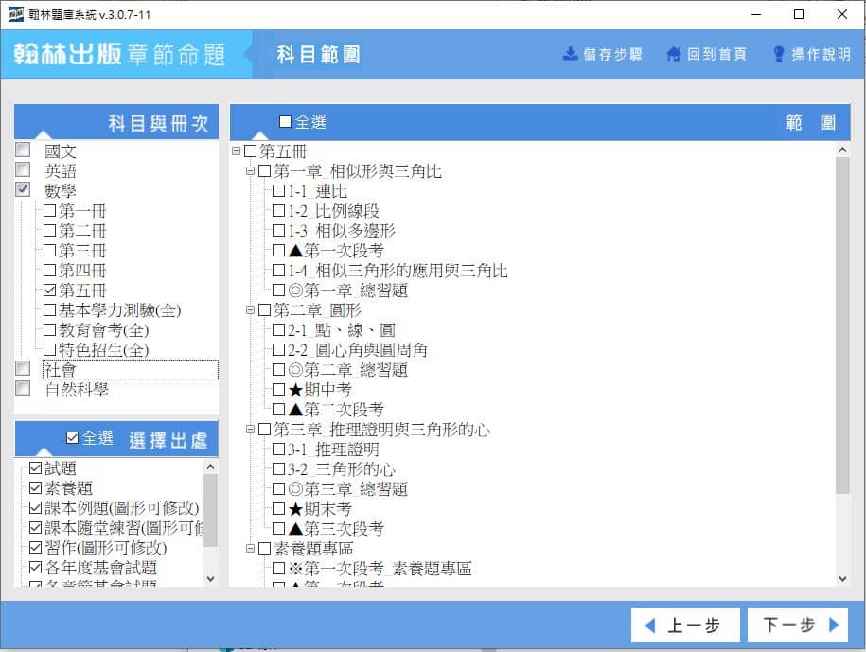Uncheck the 試題 source checkbox
The image size is (866, 652).
[35, 468]
